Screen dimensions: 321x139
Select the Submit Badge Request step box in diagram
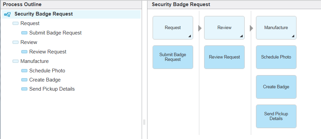[x=173, y=57]
